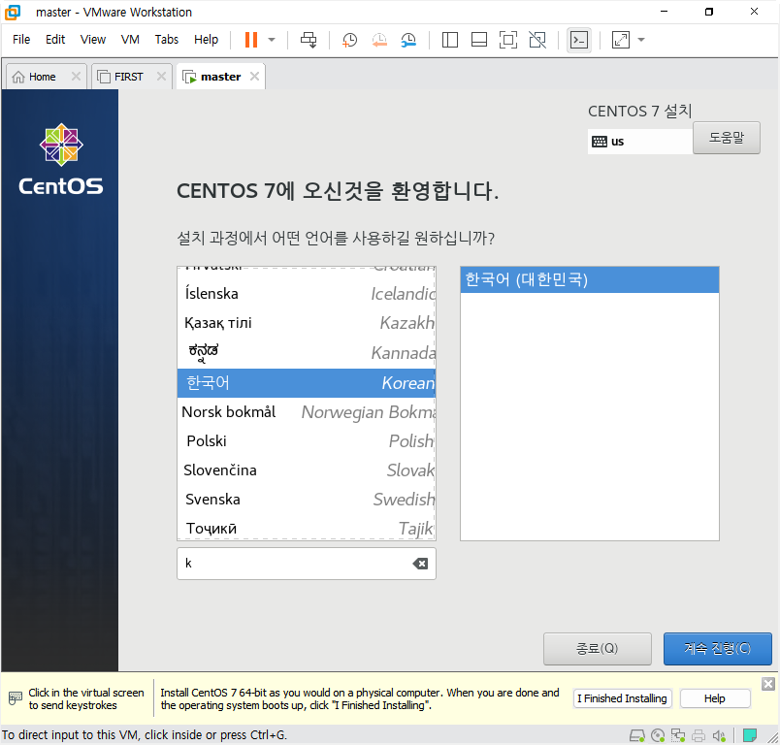Click the 계속 진행(C) continue button
780x745 pixels.
(717, 649)
